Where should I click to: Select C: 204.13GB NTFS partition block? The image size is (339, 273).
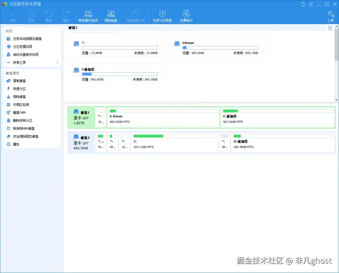(175, 143)
